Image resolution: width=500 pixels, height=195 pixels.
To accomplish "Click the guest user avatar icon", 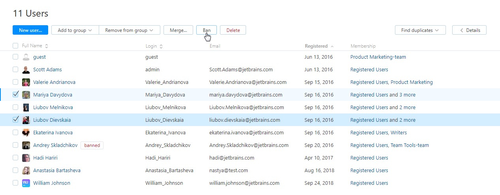I will [26, 57].
